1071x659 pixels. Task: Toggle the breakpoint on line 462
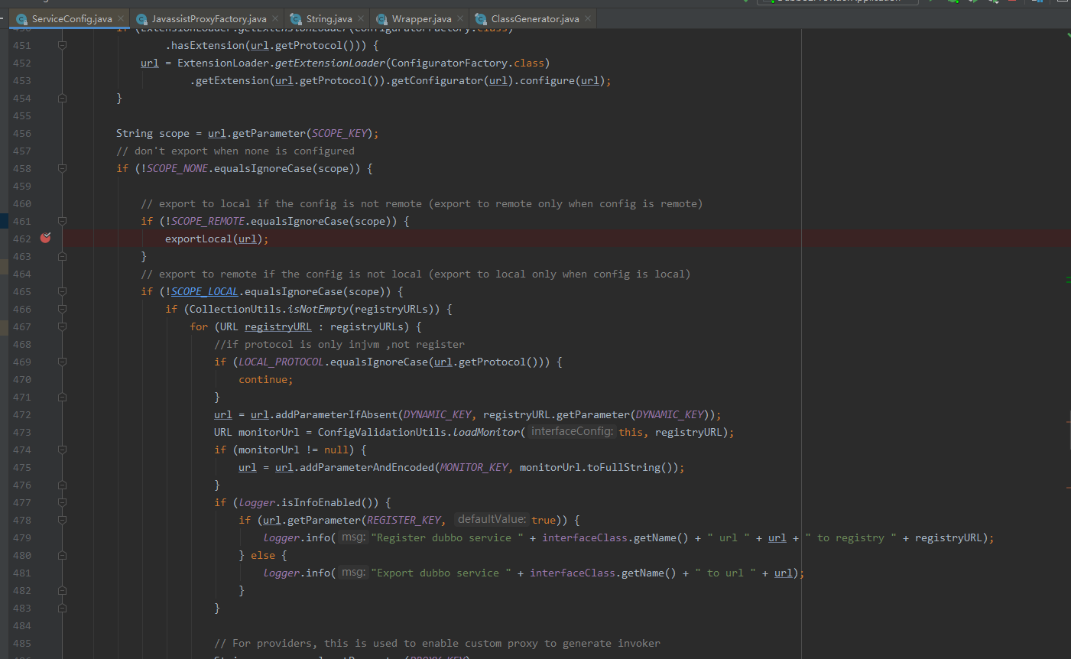click(x=45, y=238)
